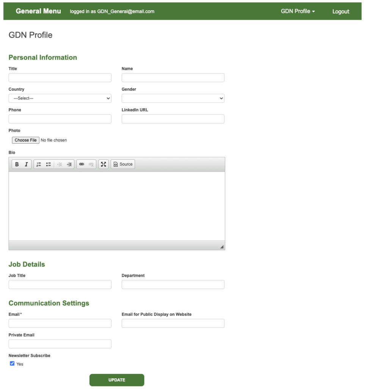This screenshot has width=365, height=389.
Task: Go to General Menu home
Action: (38, 11)
